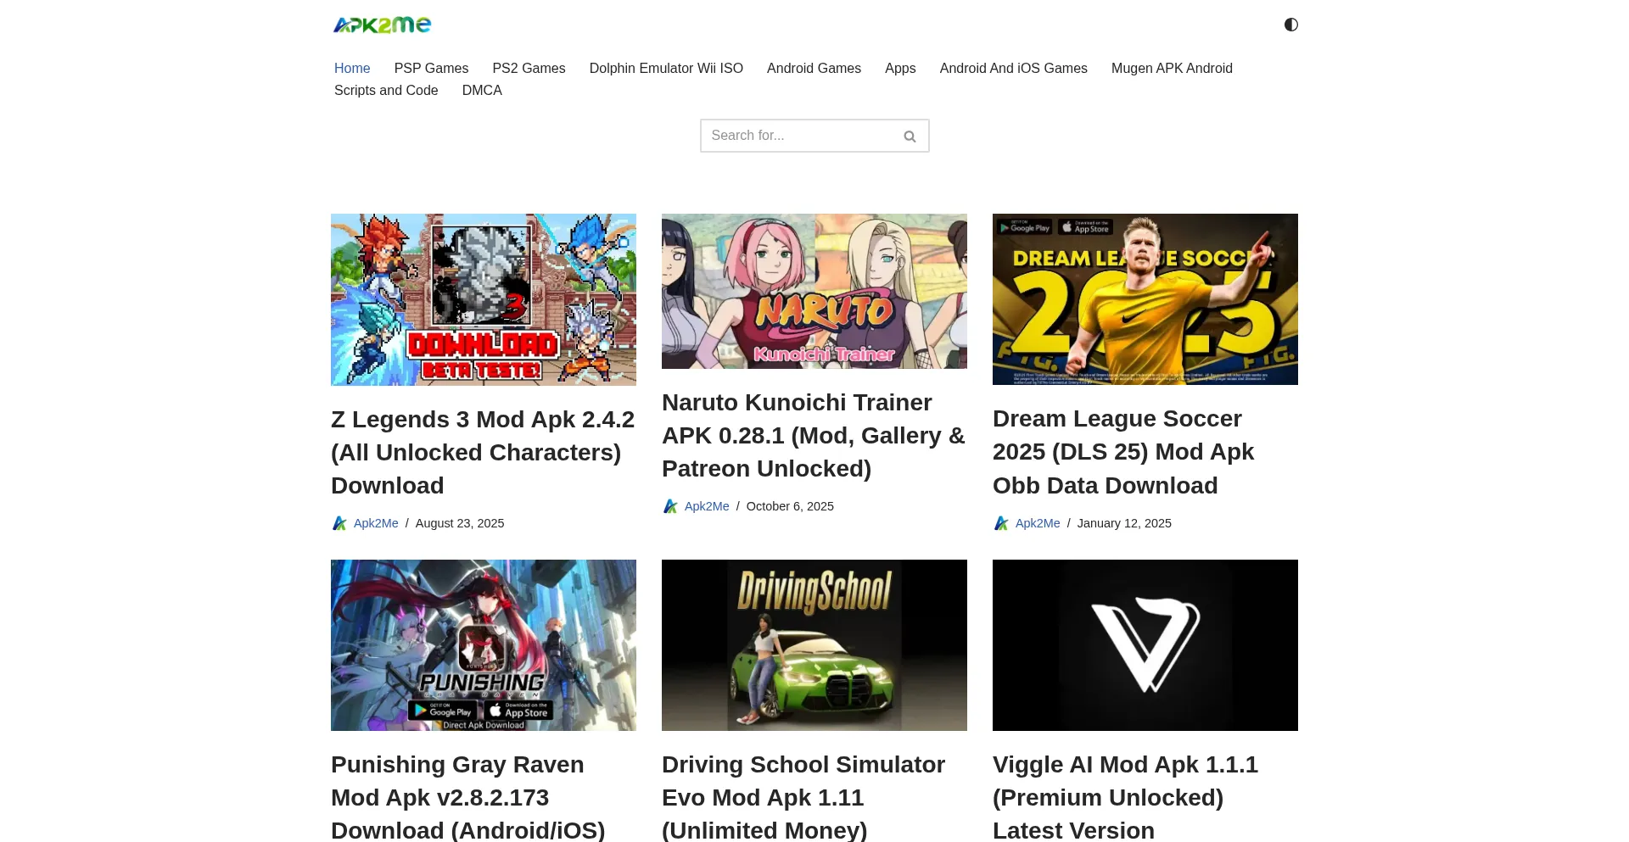
Task: Open Z Legends 3 Mod Apk article title
Action: tap(483, 452)
